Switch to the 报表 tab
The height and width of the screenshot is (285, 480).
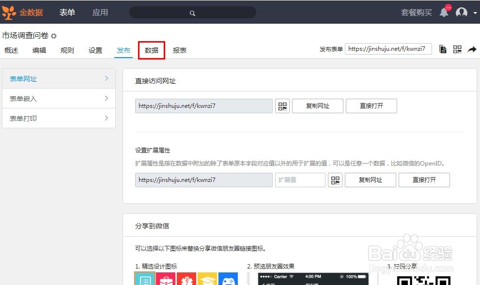(179, 50)
